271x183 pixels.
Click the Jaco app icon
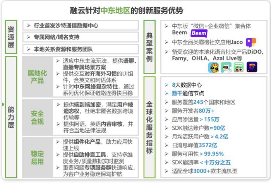(x=251, y=42)
